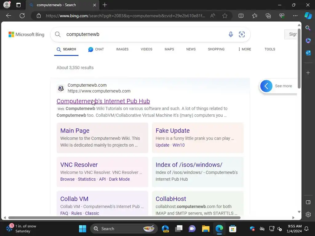Open the FAQ link under Collab VM

pos(64,213)
